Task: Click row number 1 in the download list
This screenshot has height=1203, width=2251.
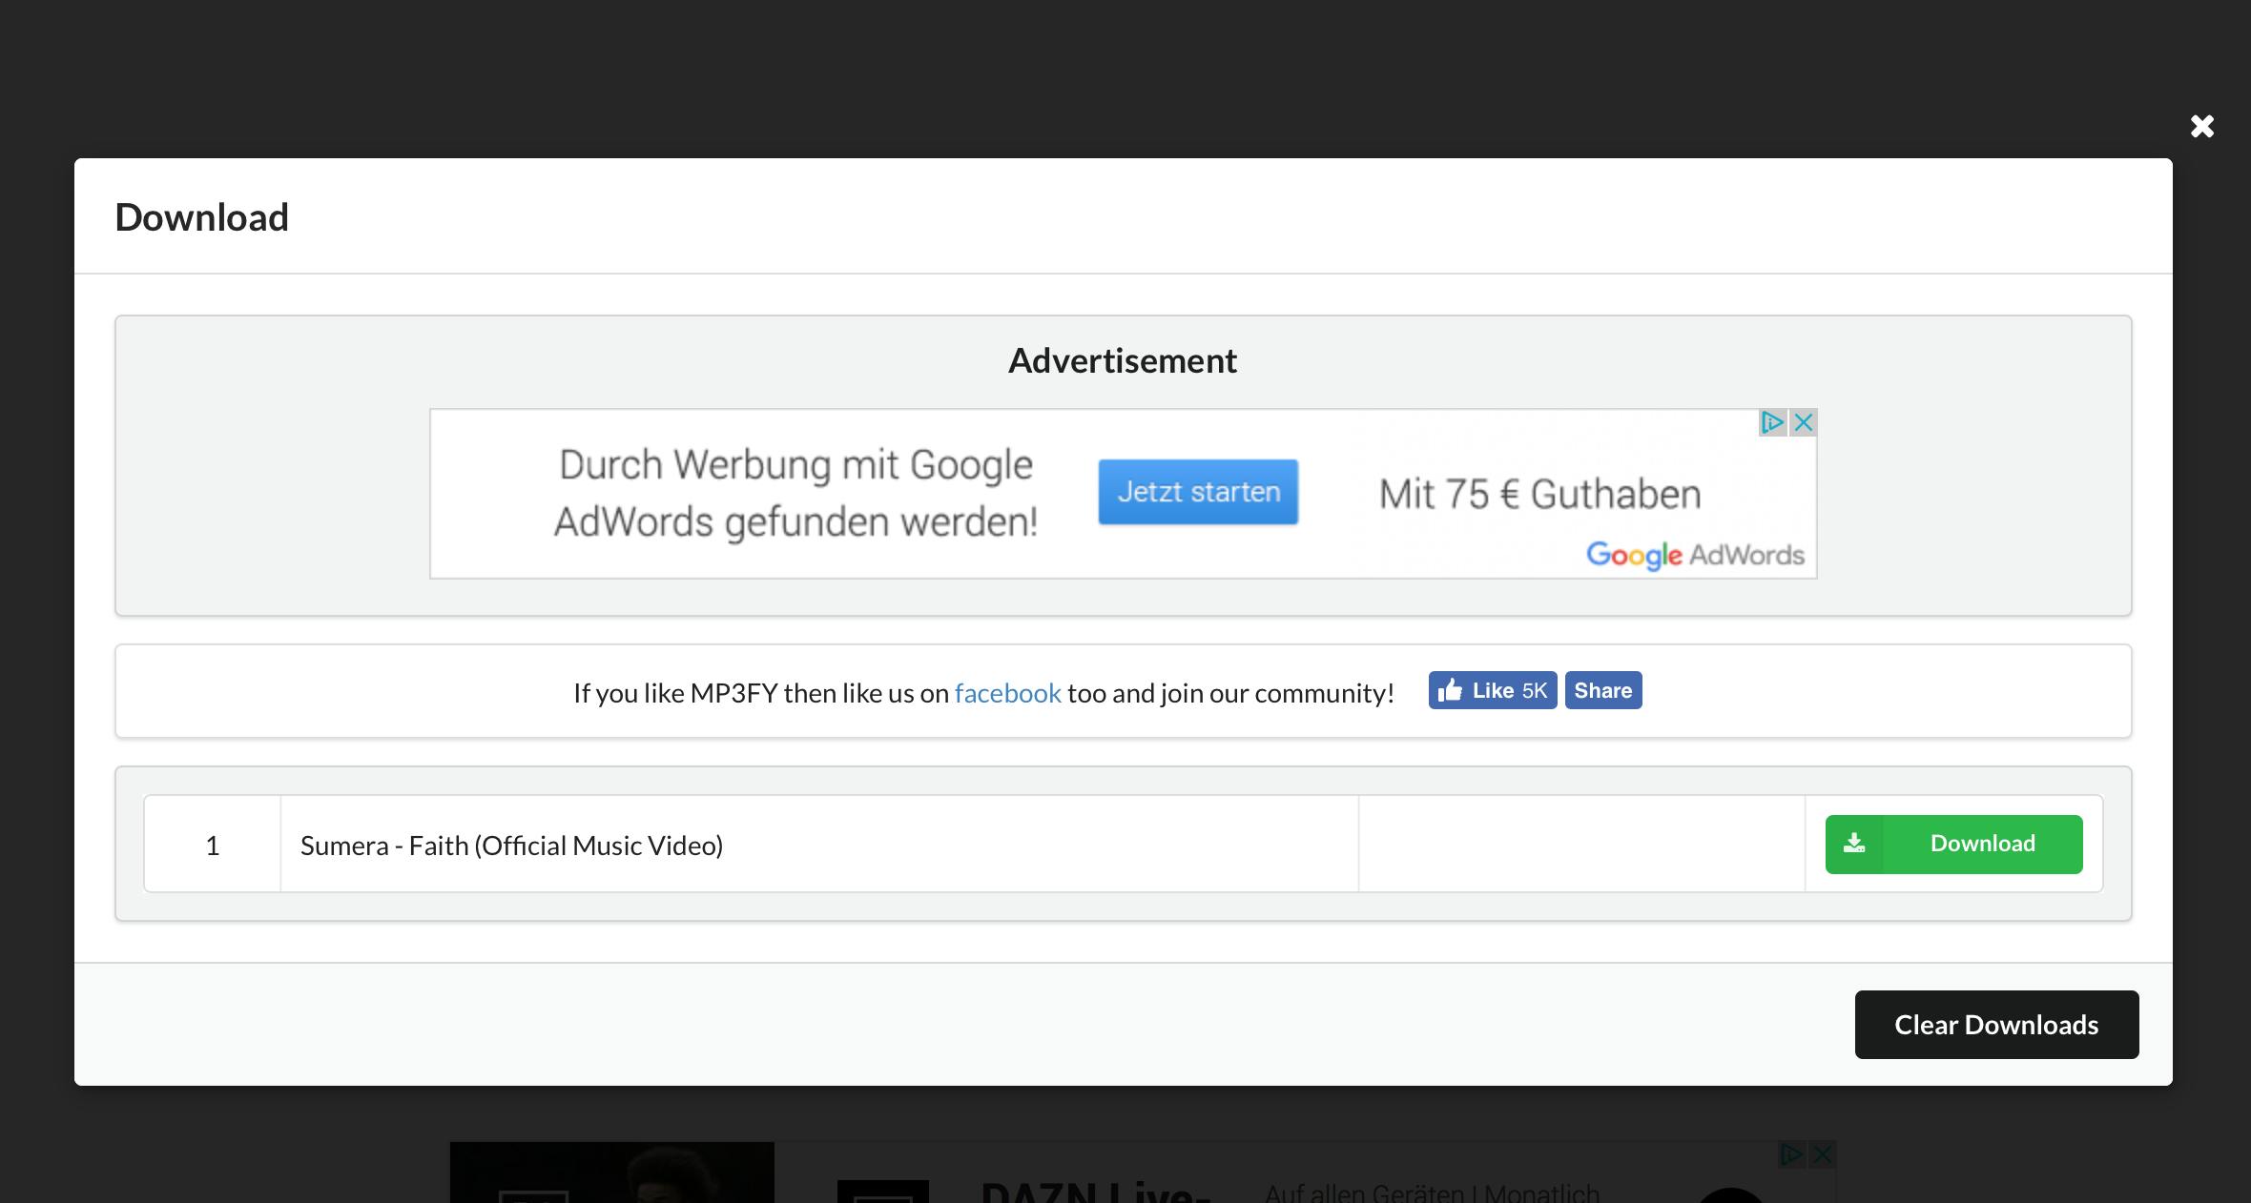Action: point(213,846)
